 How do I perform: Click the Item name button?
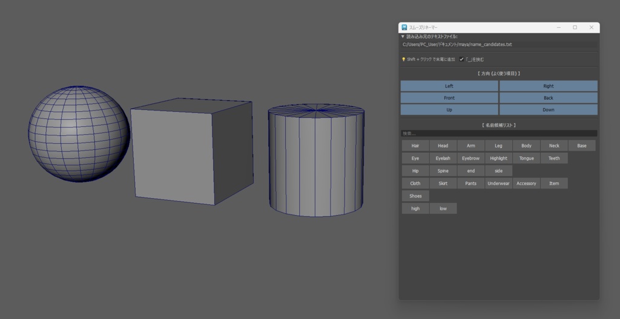pyautogui.click(x=554, y=183)
